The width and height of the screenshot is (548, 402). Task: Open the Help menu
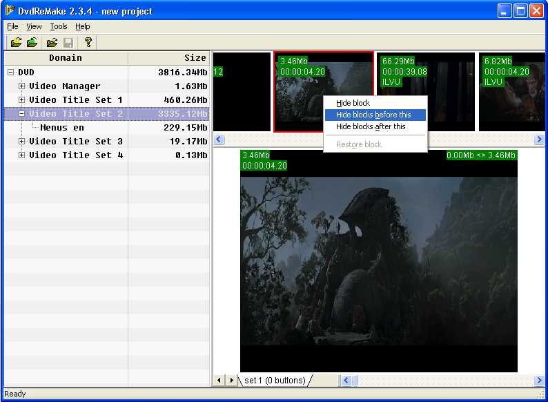tap(83, 26)
